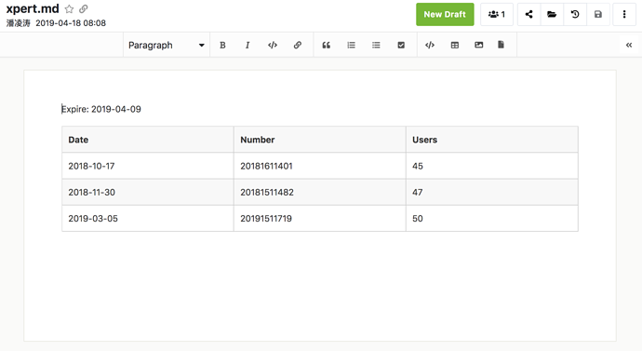The image size is (642, 351).
Task: Toggle bold formatting
Action: [222, 45]
